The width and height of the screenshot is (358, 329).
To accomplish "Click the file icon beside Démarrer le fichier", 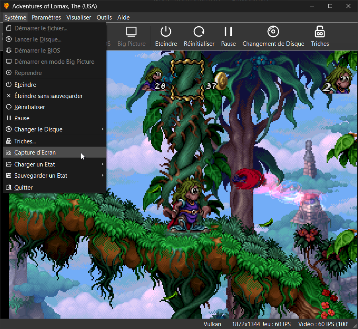I will (9, 28).
